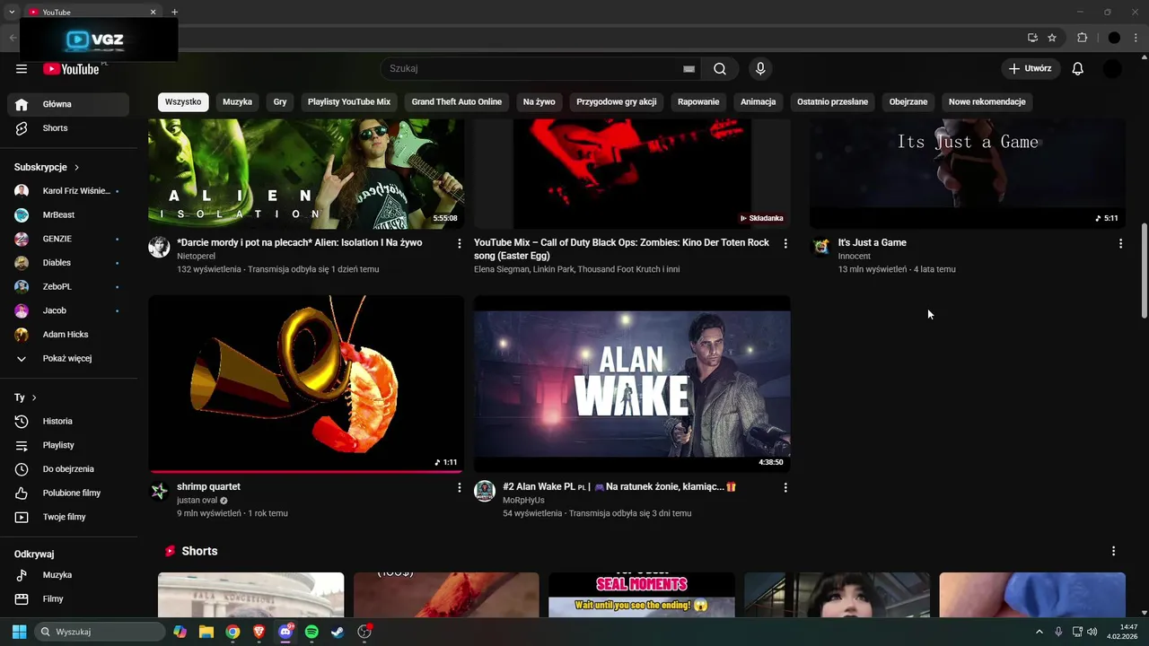Open Polubione filmy liked videos

[68, 493]
